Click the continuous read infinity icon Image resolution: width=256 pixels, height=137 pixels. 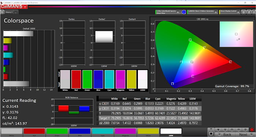tap(238, 130)
